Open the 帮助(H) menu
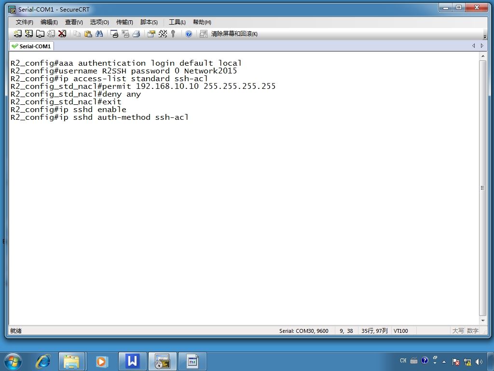The image size is (494, 371). tap(202, 22)
